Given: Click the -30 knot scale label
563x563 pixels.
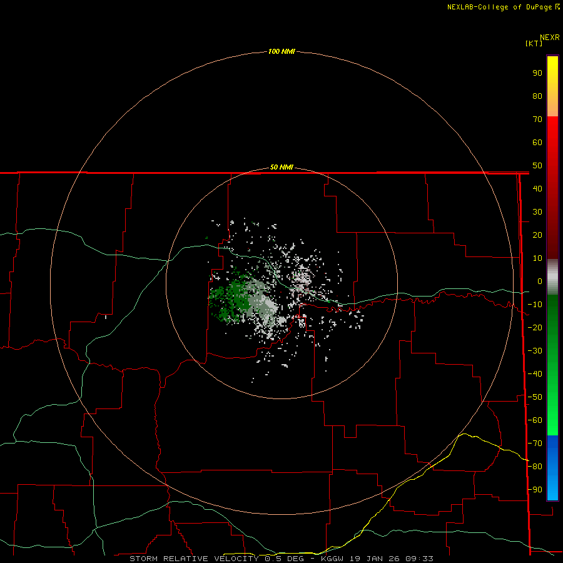Looking at the screenshot, I should [x=535, y=351].
